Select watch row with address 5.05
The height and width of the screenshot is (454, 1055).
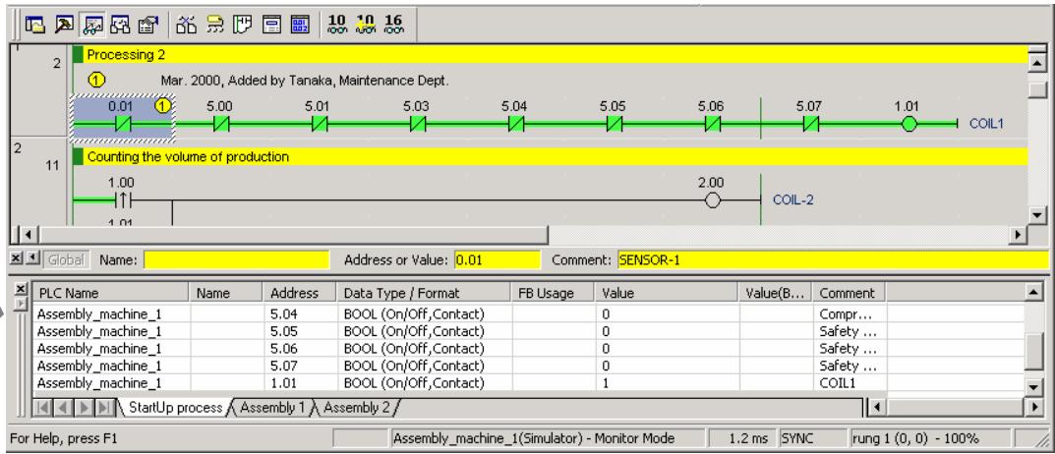click(528, 331)
